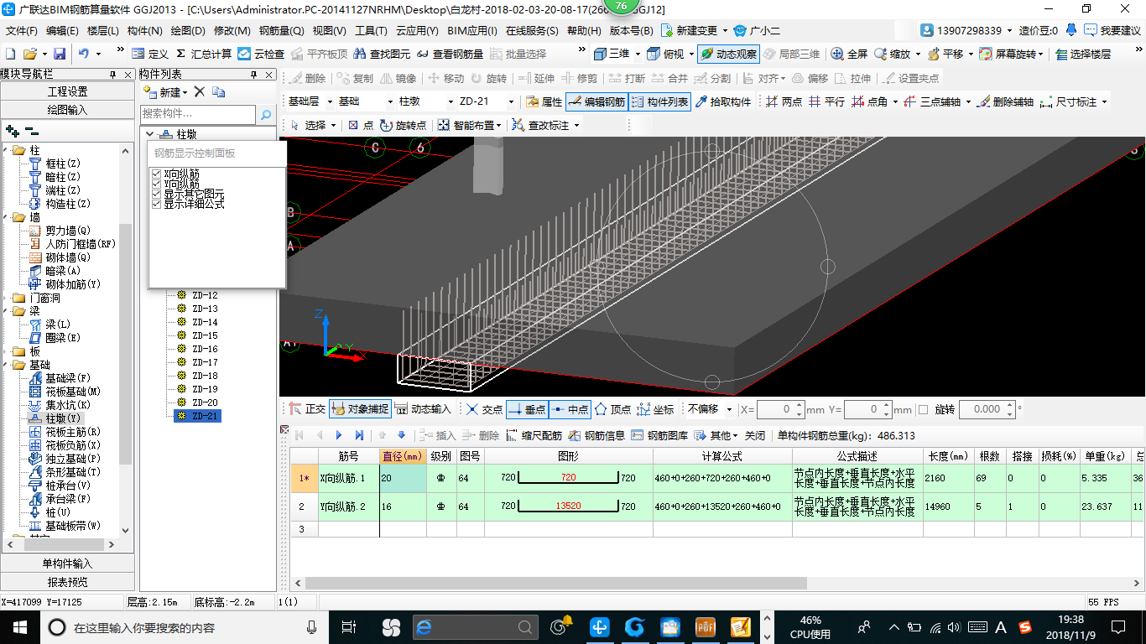Image resolution: width=1146 pixels, height=644 pixels.
Task: Open 查看钢筋量 rebar quantity view
Action: [449, 54]
